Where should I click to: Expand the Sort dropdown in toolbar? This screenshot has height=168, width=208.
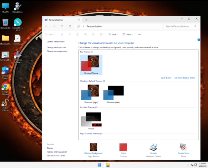pos(113,35)
